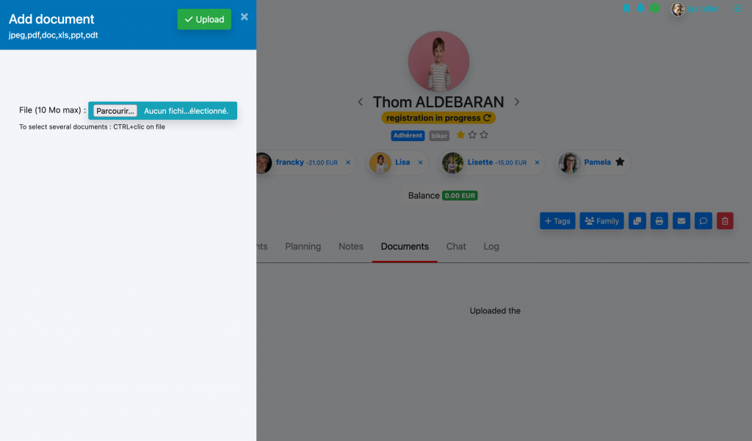This screenshot has width=752, height=441.
Task: Remove francky from linked members
Action: click(348, 162)
